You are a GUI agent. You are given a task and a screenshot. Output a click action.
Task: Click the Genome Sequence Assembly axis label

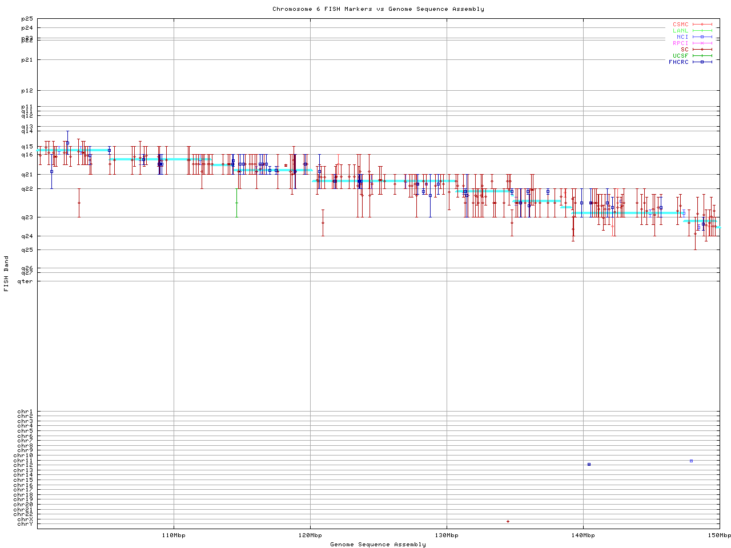(x=378, y=544)
